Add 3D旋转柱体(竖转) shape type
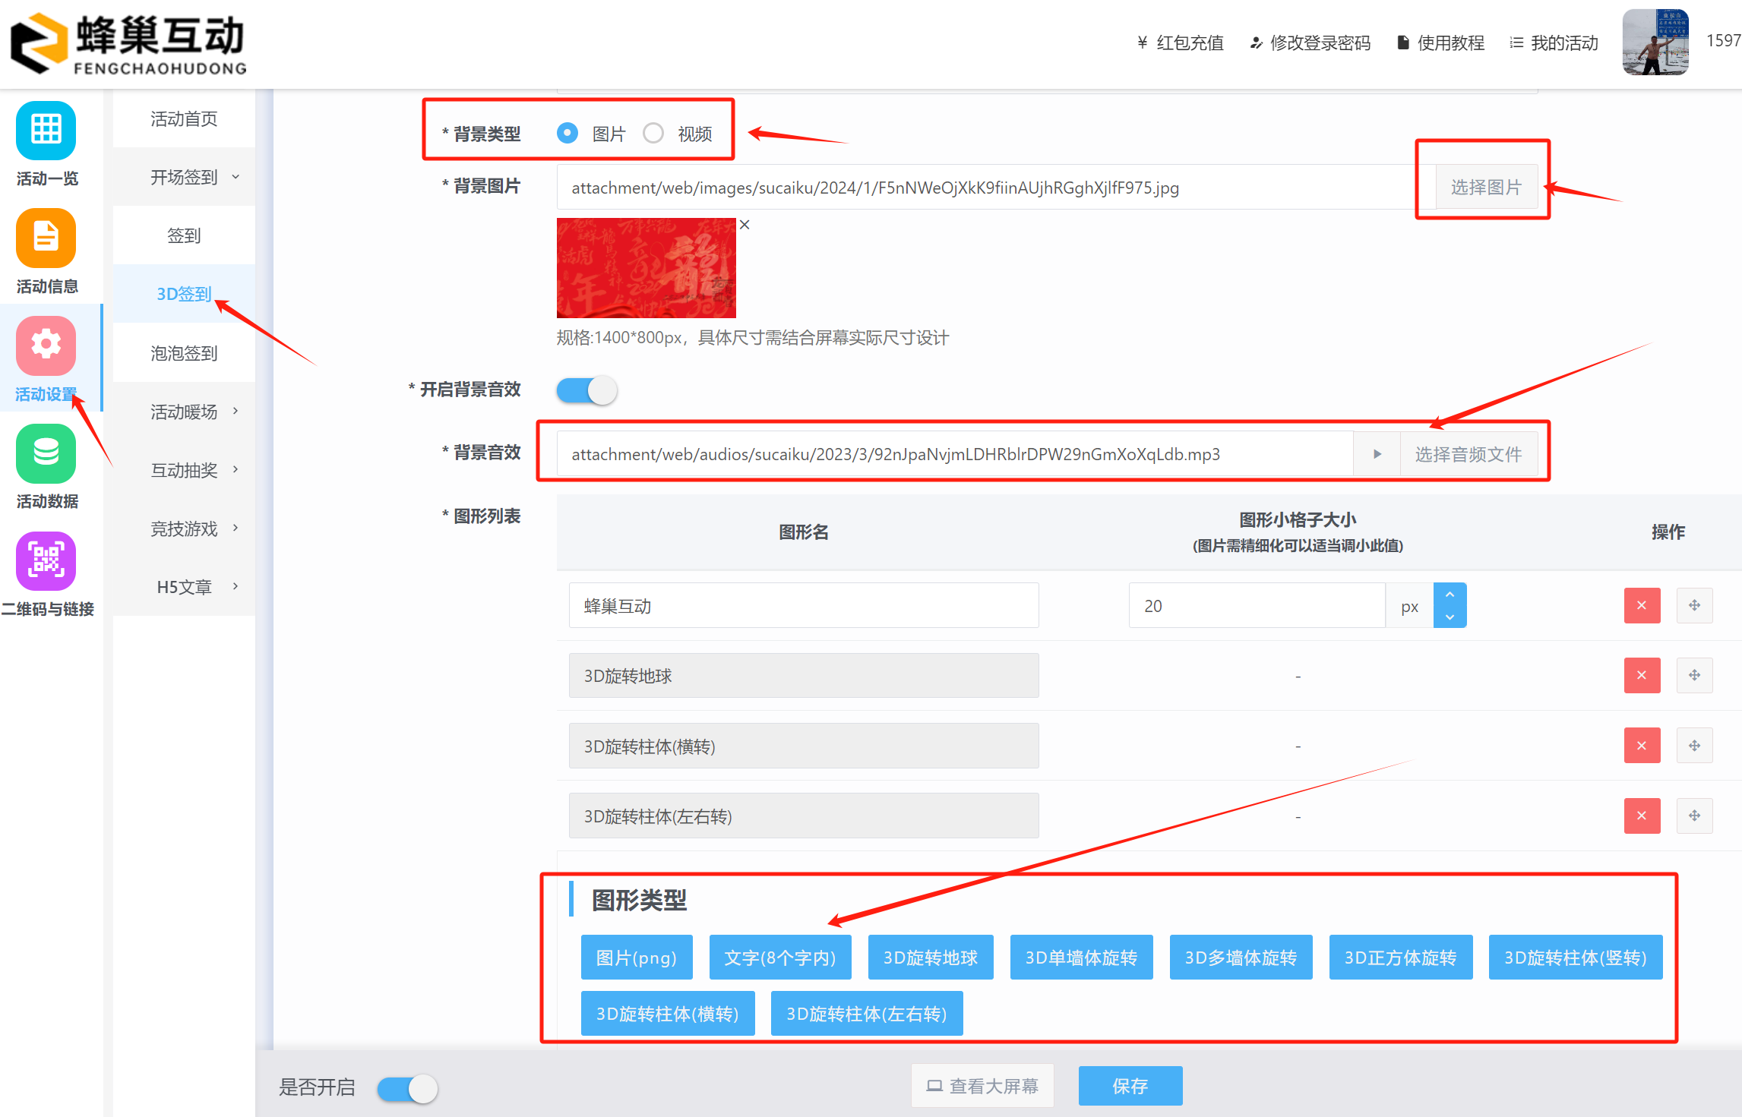Screen dimensions: 1742x1117 (x=1576, y=958)
